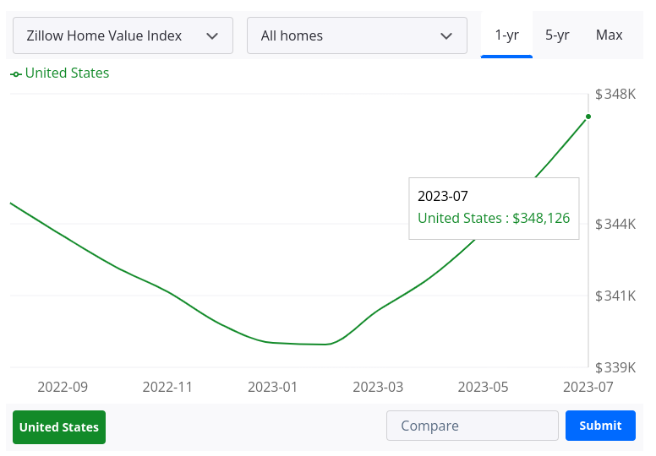The height and width of the screenshot is (456, 656).
Task: Switch to the 1-yr tab
Action: coord(506,35)
